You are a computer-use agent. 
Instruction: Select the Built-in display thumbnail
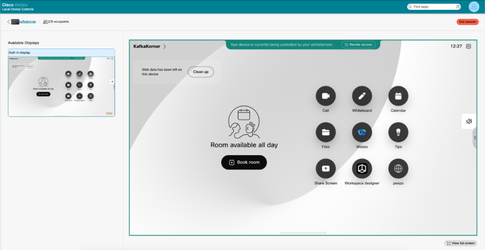[61, 86]
